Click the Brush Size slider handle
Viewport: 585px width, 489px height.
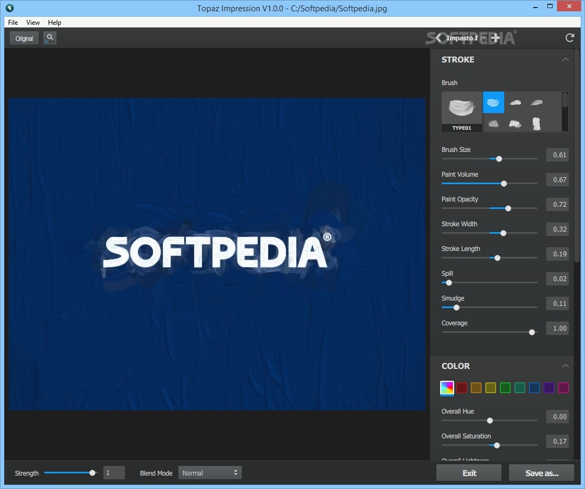click(x=499, y=159)
